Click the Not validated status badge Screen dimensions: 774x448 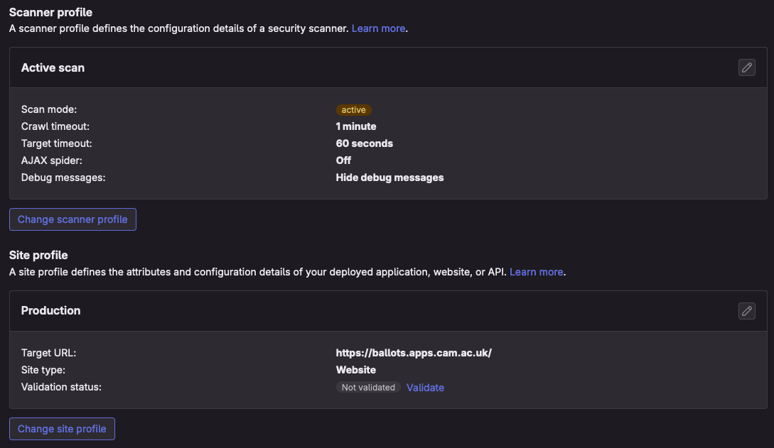(x=368, y=388)
